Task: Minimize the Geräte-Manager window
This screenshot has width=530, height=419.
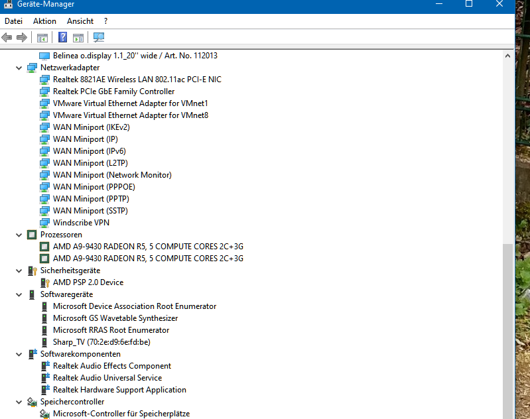Action: coord(438,4)
